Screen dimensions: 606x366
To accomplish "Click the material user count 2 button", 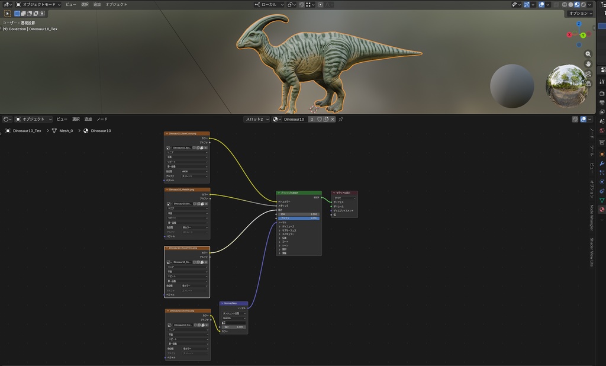I will (x=312, y=119).
